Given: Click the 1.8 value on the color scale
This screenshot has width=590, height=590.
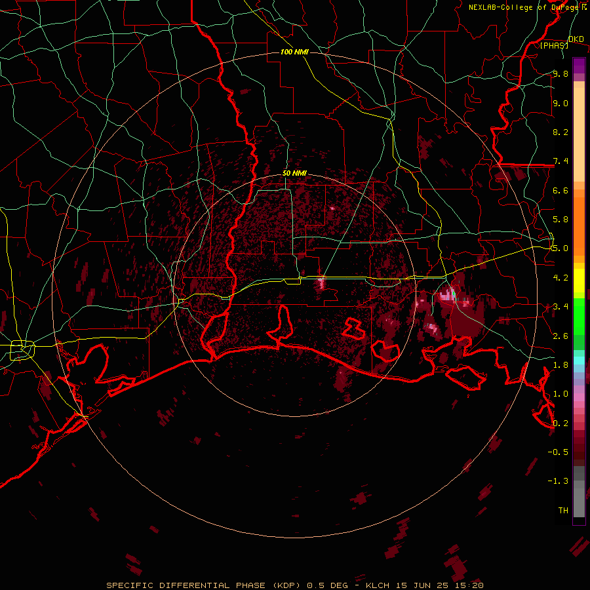Looking at the screenshot, I should click(x=560, y=365).
